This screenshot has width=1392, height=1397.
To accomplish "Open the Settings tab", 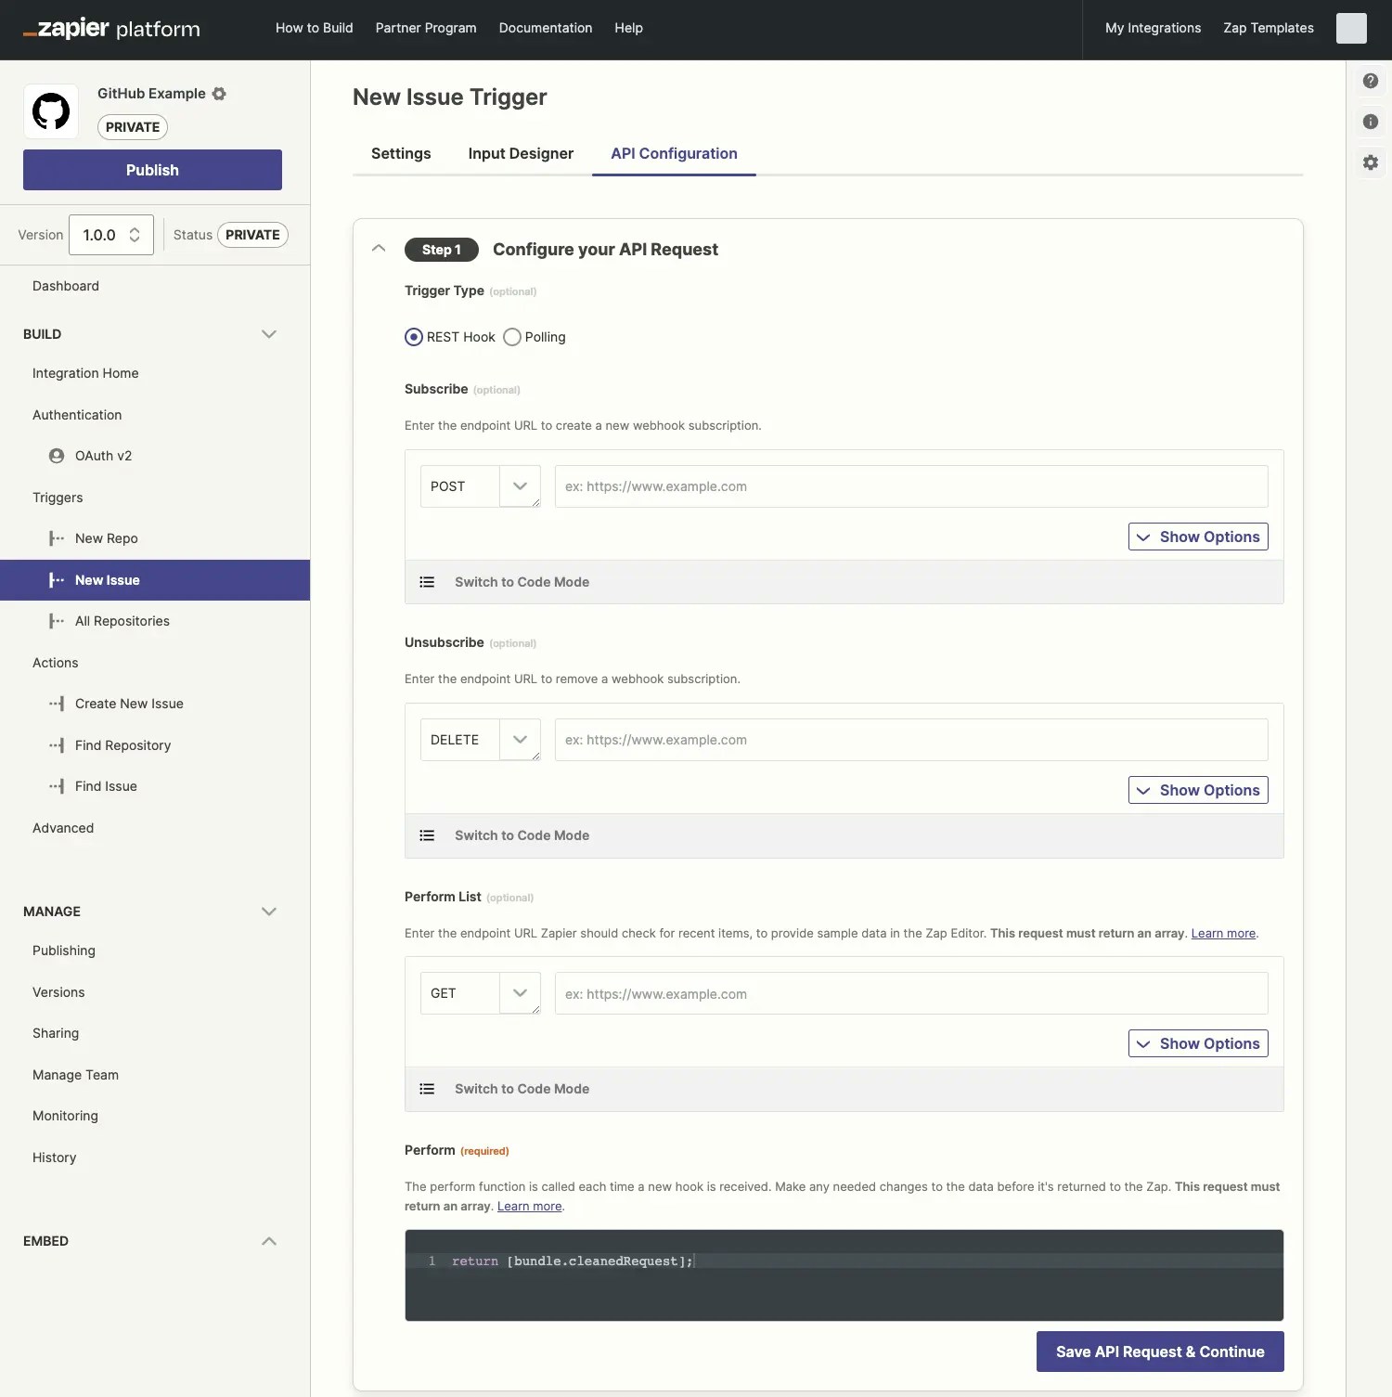I will 401,153.
